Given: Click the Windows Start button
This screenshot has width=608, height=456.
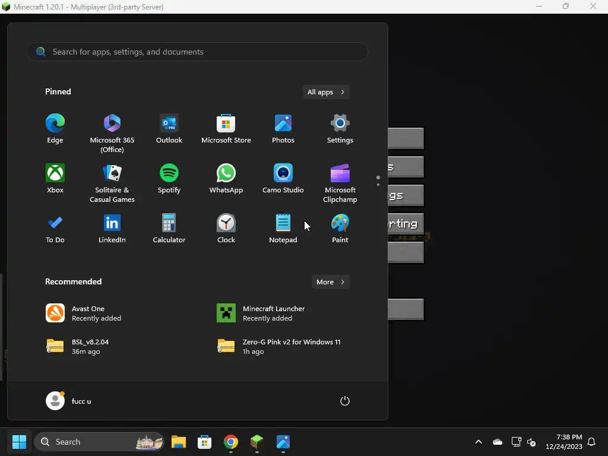Looking at the screenshot, I should point(19,442).
